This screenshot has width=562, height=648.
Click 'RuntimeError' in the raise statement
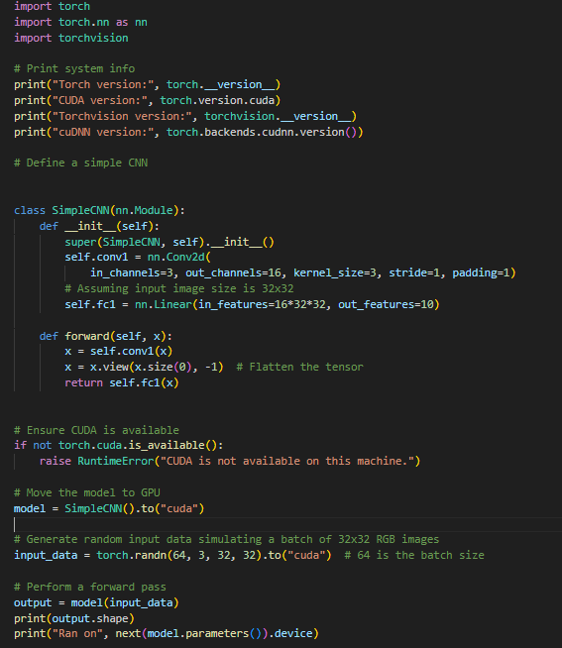(116, 461)
